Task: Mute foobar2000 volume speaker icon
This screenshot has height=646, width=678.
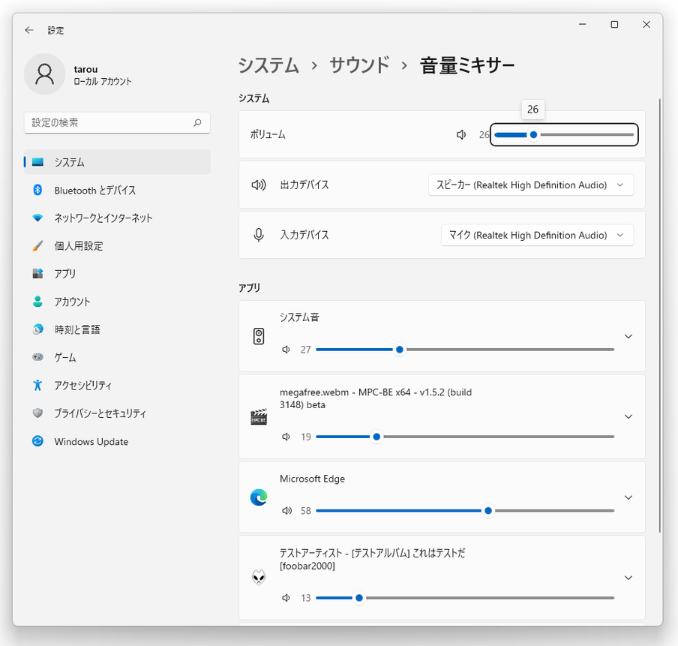Action: click(286, 598)
